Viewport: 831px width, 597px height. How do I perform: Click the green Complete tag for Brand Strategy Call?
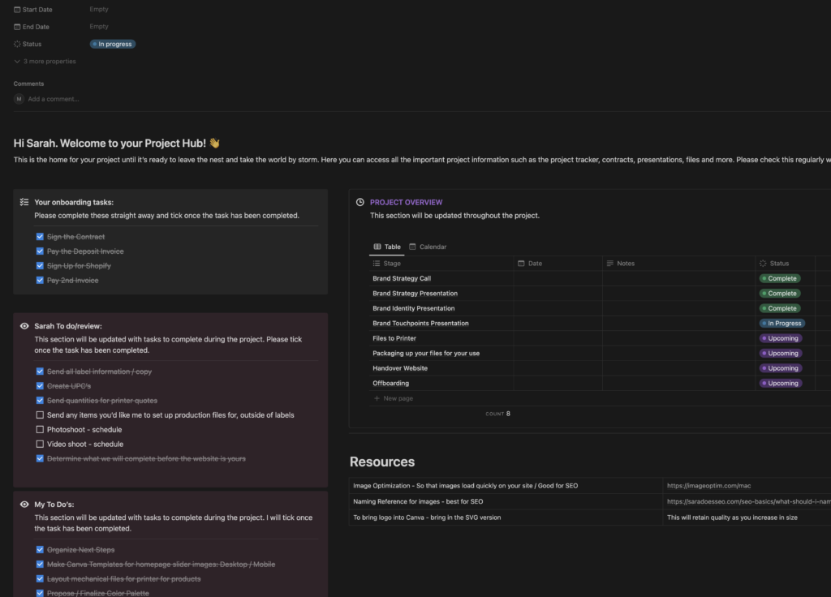point(779,278)
